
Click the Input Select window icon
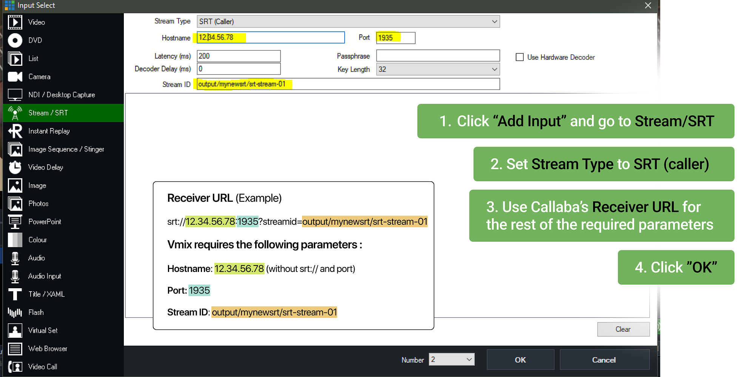click(x=9, y=5)
